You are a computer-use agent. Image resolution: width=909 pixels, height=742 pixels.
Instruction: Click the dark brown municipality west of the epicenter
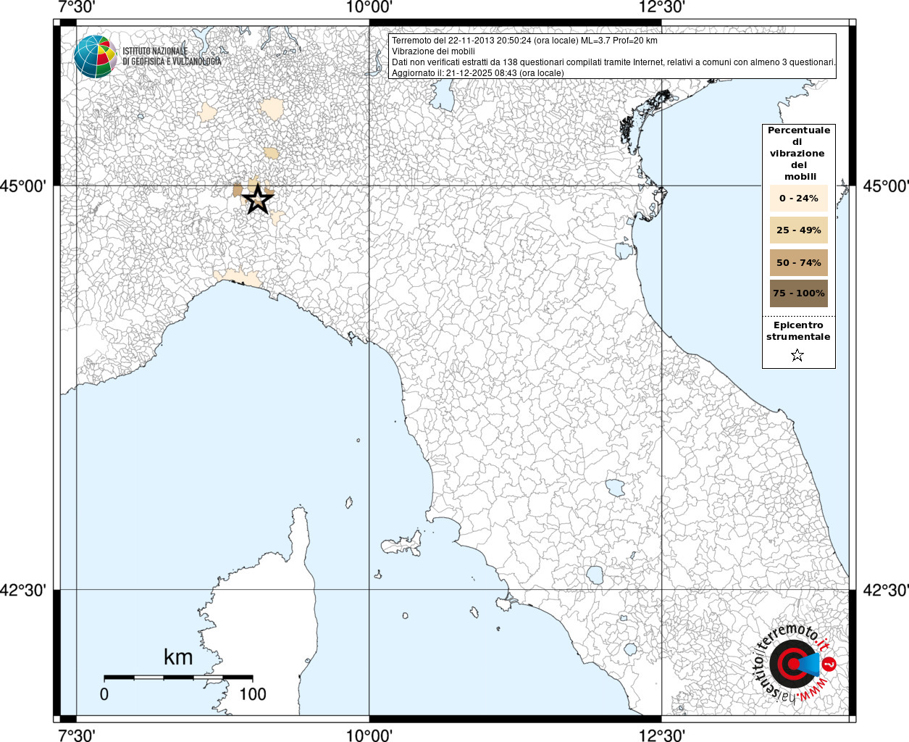238,190
